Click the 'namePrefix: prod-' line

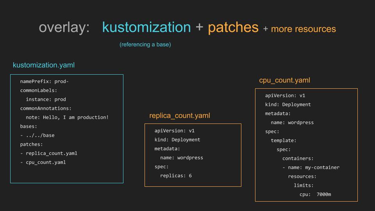point(44,81)
